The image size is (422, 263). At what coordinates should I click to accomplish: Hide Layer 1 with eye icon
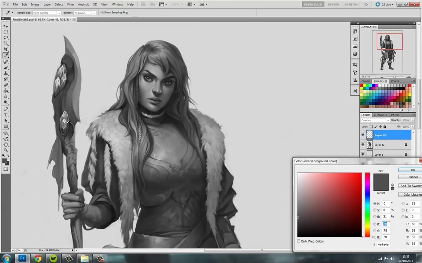coord(363,154)
